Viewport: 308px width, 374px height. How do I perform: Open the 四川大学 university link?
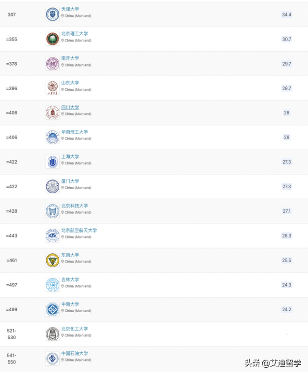click(70, 107)
